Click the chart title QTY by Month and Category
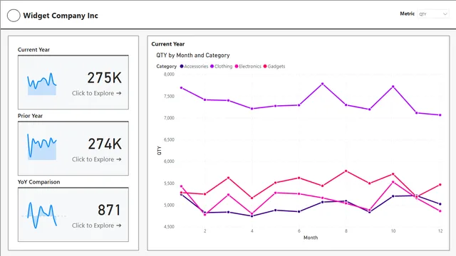The image size is (456, 256). (x=193, y=55)
